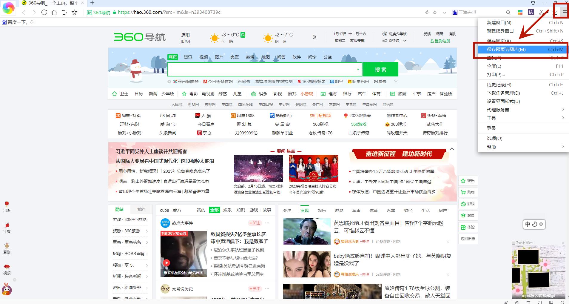This screenshot has width=569, height=304.
Task: Open the 登录|注册 link
Action: coord(442,41)
